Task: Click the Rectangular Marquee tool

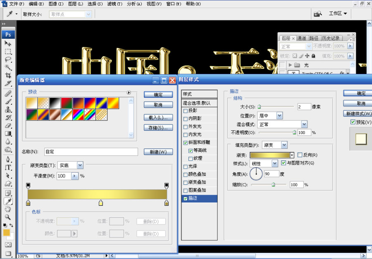Action: pyautogui.click(x=8, y=52)
